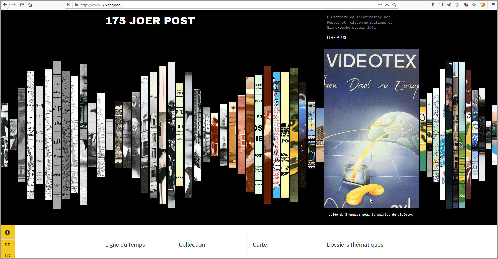The image size is (498, 259).
Task: Read the Videotex caption text below poster
Action: click(x=370, y=215)
